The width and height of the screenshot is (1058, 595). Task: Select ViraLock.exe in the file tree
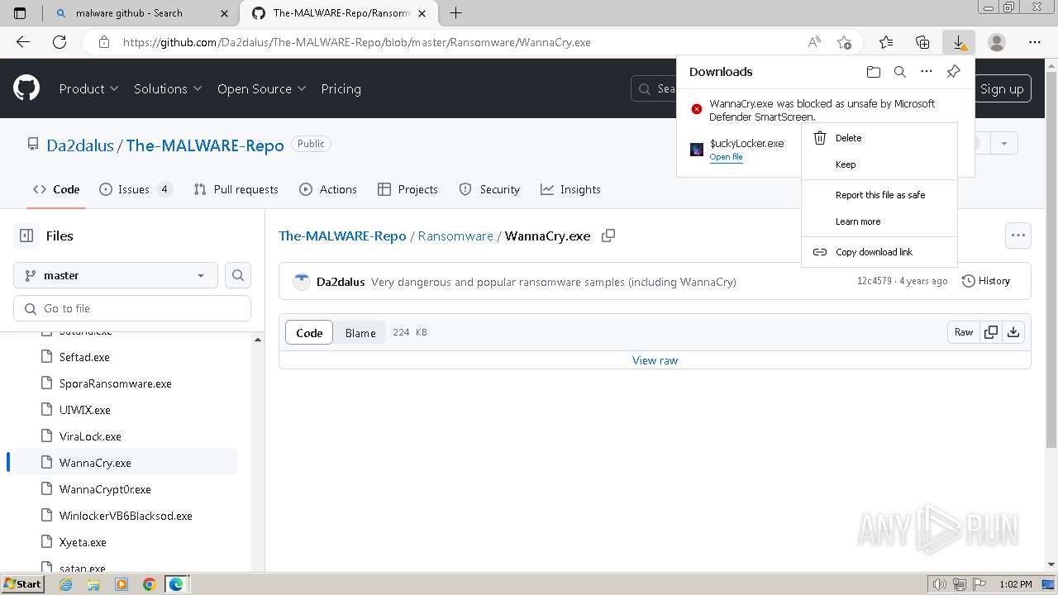pyautogui.click(x=90, y=436)
